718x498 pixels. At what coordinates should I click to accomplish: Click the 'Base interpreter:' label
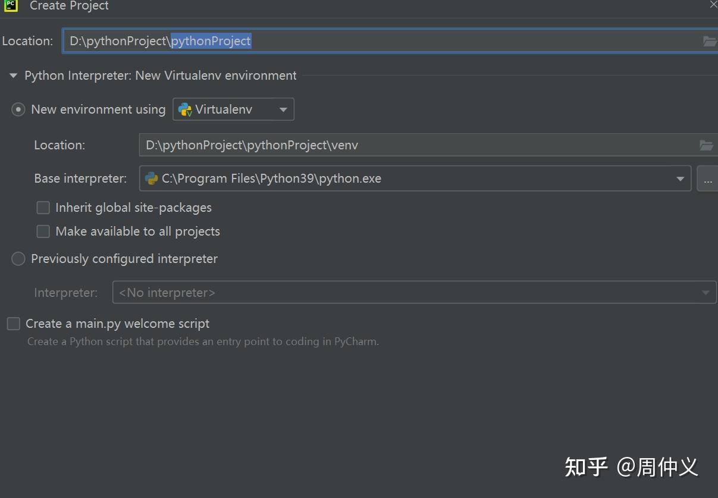click(80, 178)
